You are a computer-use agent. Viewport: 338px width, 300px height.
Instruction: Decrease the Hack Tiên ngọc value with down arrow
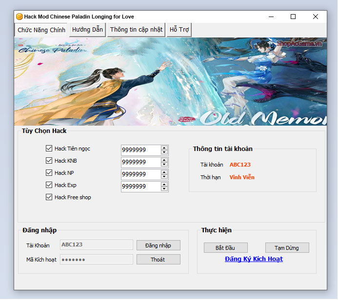tap(164, 152)
